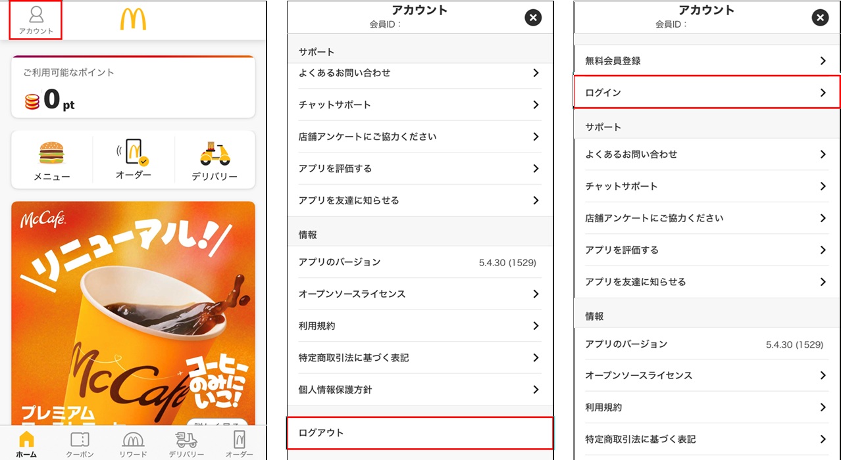Image resolution: width=841 pixels, height=460 pixels.
Task: Open 特定商取引法に基づく表記 in the ログイン screen
Action: click(x=707, y=439)
